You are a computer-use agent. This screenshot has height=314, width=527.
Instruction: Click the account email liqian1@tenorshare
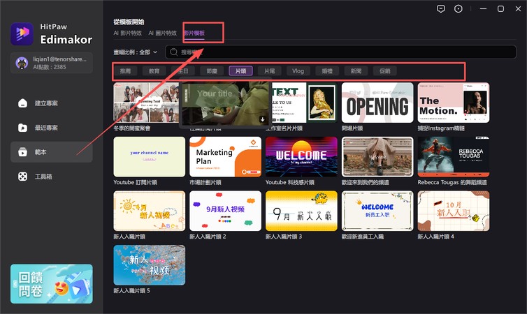click(59, 59)
